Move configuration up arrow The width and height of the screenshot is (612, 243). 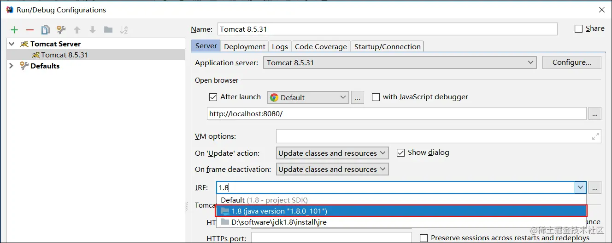click(77, 30)
